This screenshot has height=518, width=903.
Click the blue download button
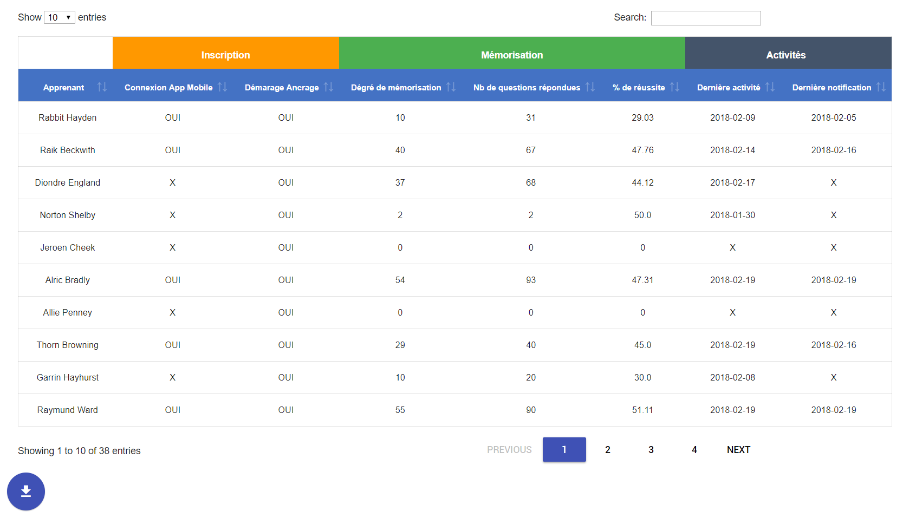coord(26,491)
